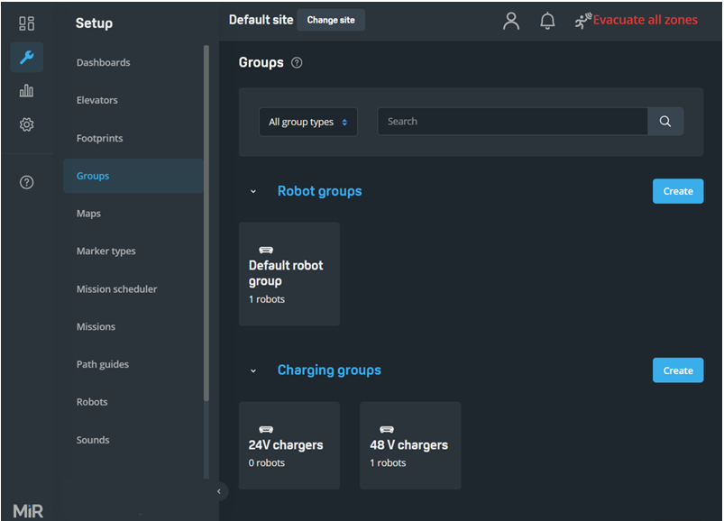Click the Groups help info icon
This screenshot has width=724, height=521.
point(297,63)
